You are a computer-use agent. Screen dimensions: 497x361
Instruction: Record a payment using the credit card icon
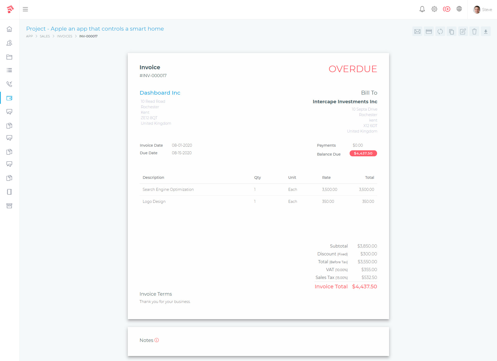(429, 31)
